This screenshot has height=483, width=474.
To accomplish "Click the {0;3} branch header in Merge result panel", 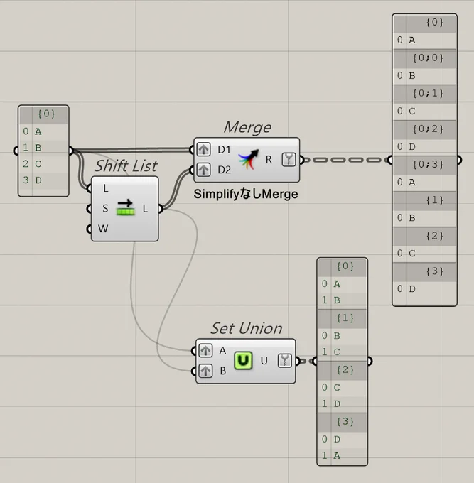I will tap(424, 165).
